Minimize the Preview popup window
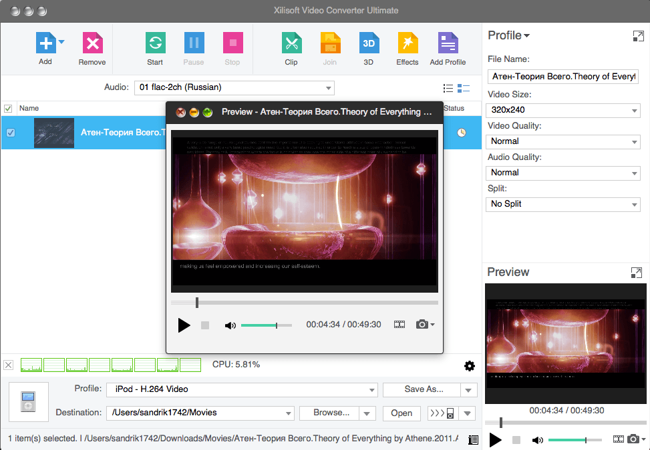Image resolution: width=650 pixels, height=450 pixels. 194,113
